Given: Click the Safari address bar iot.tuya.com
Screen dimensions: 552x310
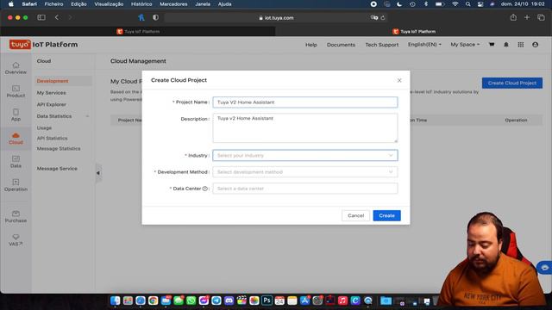Looking at the screenshot, I should [x=276, y=17].
